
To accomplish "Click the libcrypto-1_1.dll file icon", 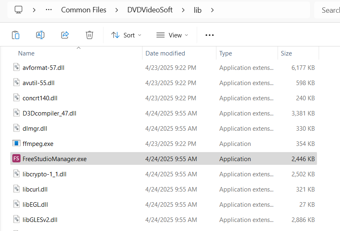I will [17, 173].
